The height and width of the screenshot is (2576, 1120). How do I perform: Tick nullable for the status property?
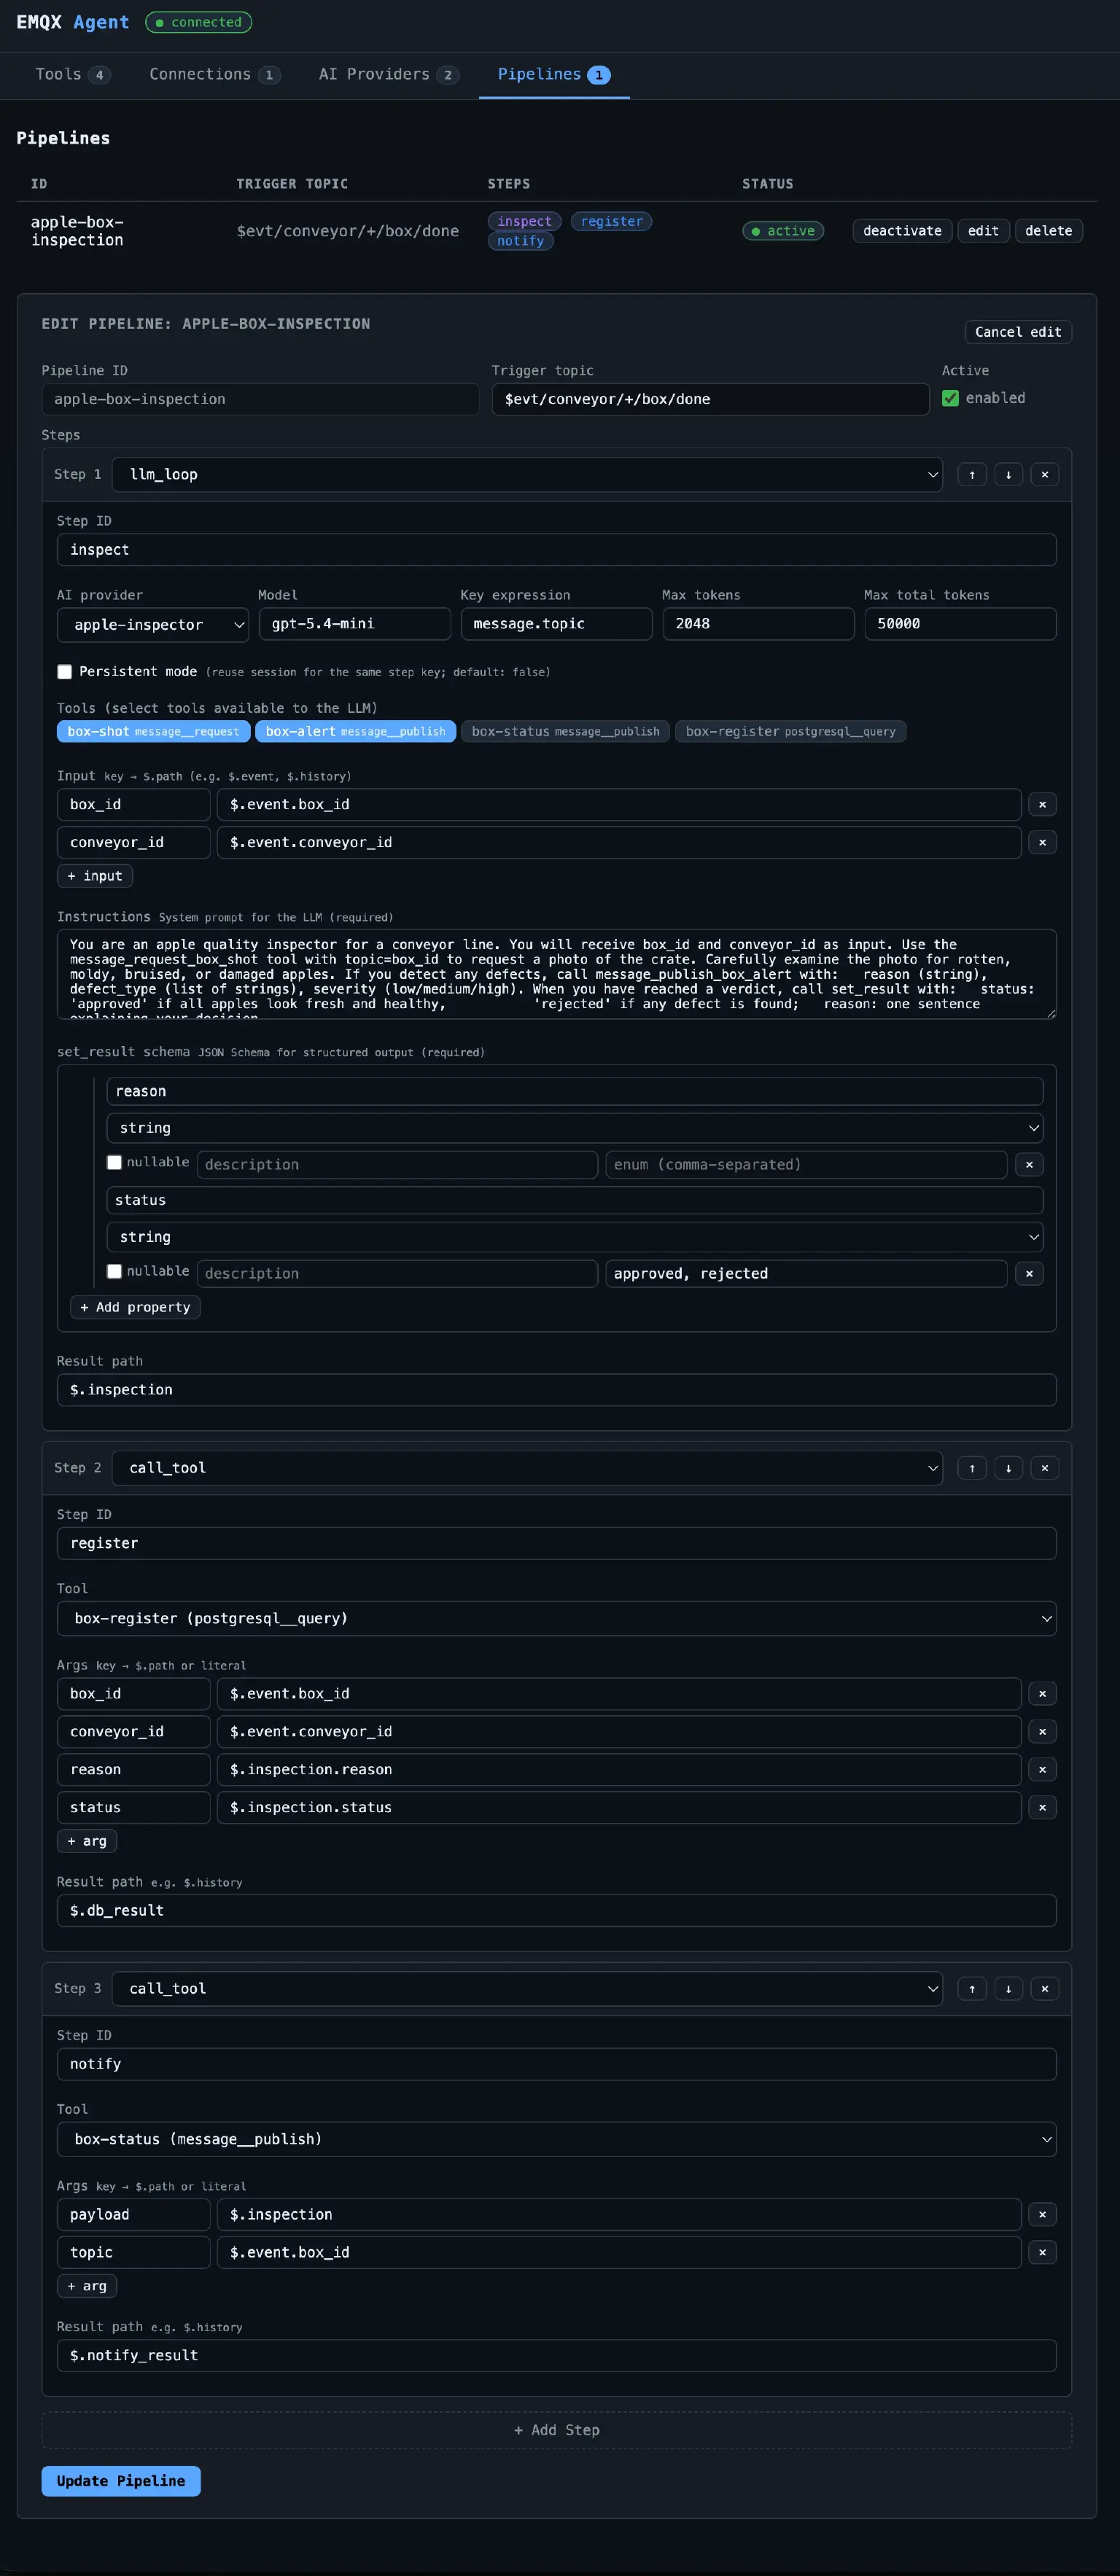tap(114, 1271)
